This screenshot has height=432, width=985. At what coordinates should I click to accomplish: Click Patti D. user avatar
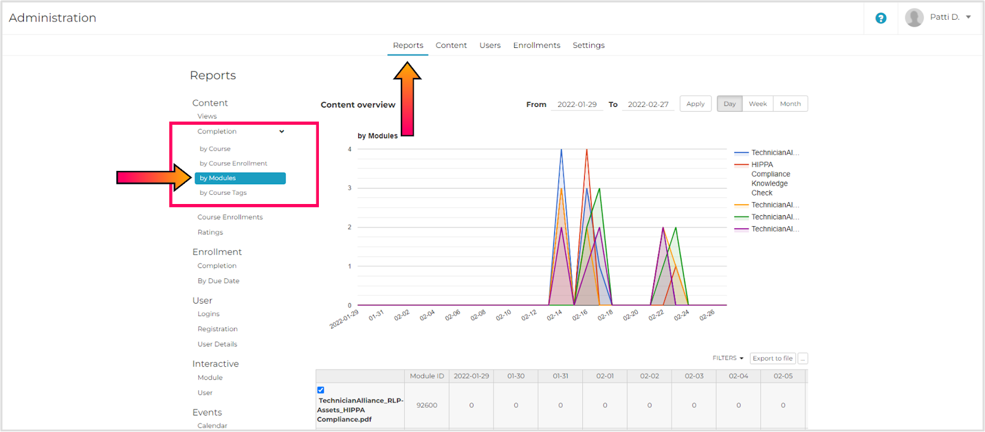click(x=914, y=18)
